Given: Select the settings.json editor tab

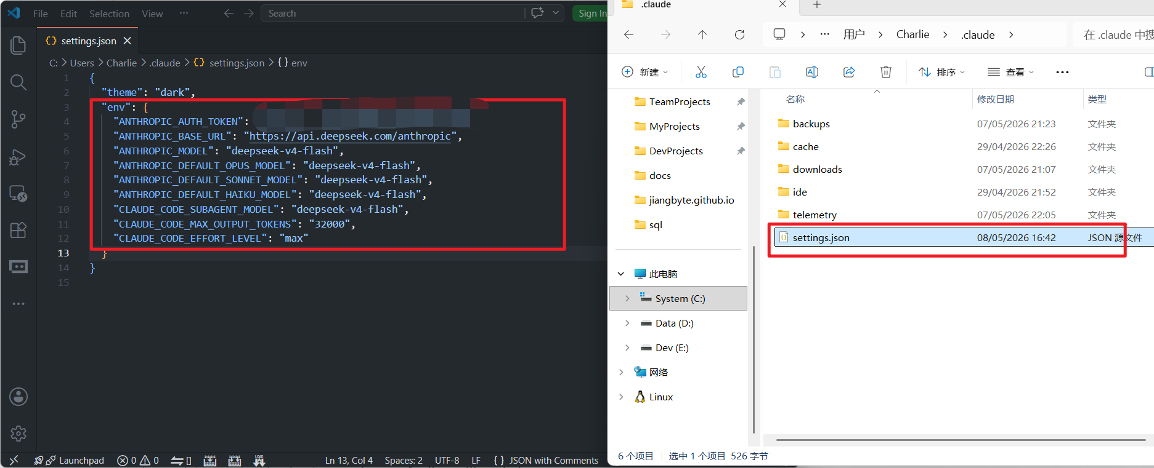Looking at the screenshot, I should coord(88,41).
